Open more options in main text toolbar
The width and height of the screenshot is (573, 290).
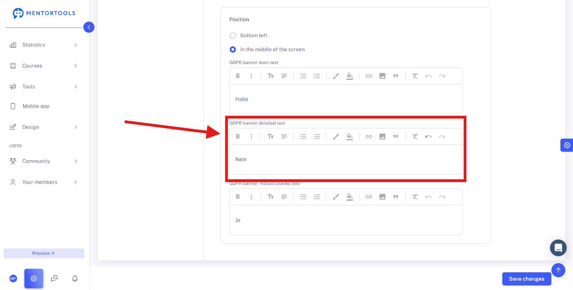point(251,76)
